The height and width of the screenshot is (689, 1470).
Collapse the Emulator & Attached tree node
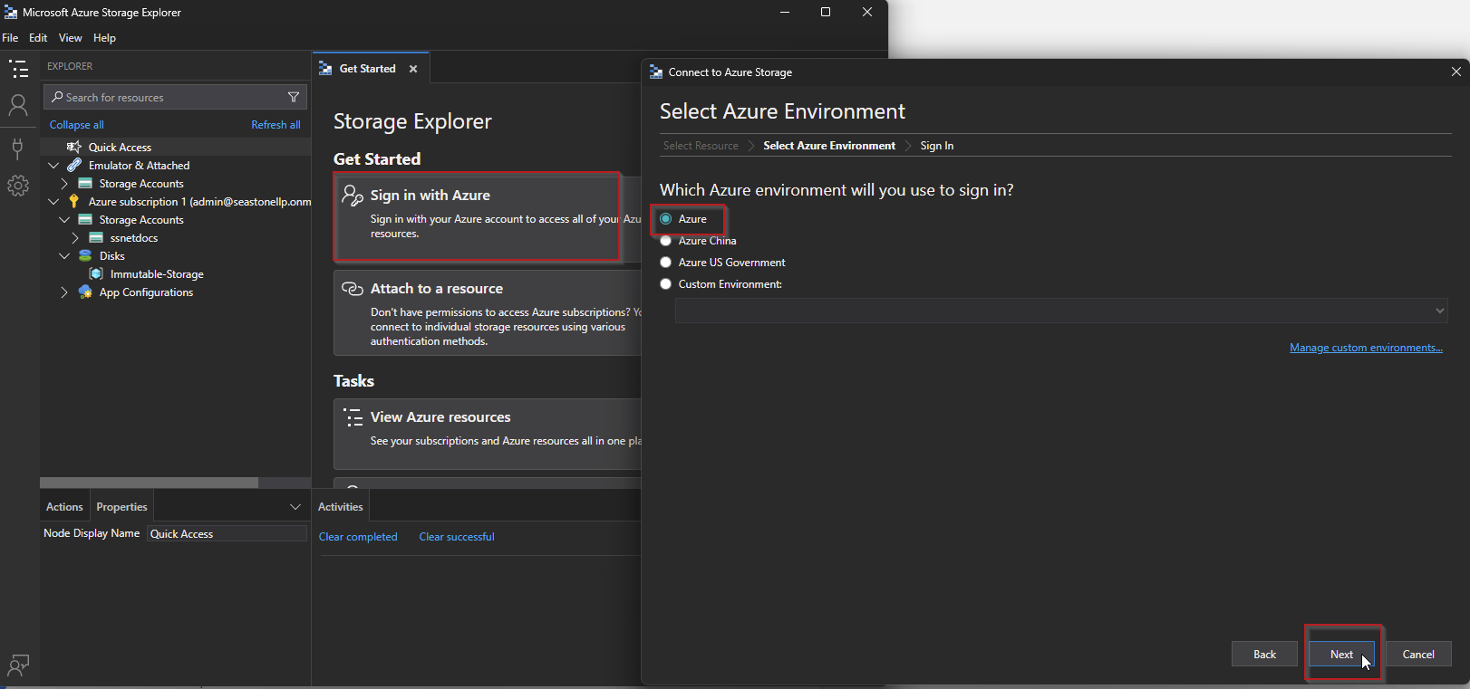[53, 166]
